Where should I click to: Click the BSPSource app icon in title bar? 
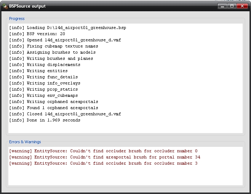pos(5,6)
